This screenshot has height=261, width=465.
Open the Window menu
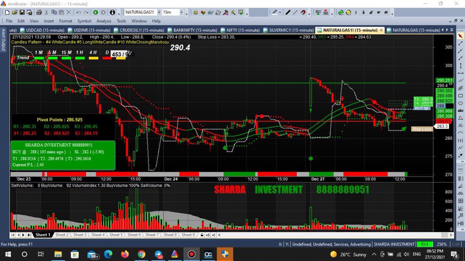point(139,21)
